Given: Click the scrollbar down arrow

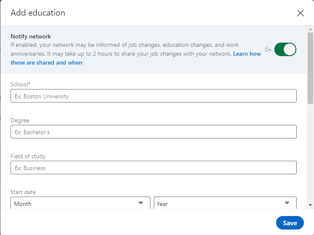Looking at the screenshot, I should coord(310,205).
